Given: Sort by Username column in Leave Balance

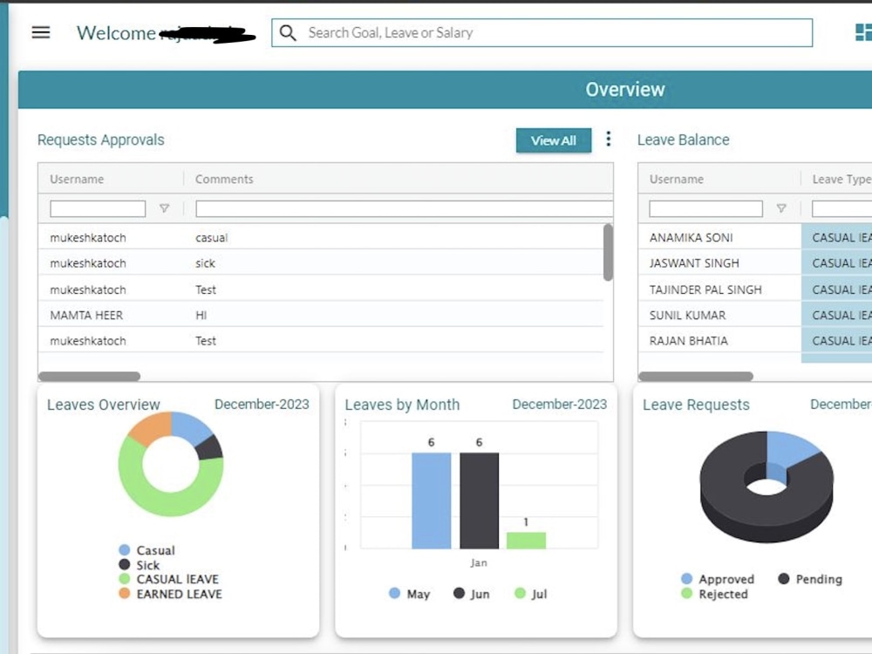Looking at the screenshot, I should tap(677, 179).
